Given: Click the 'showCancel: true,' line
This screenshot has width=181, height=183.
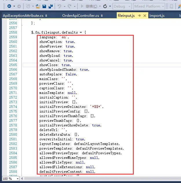Looking at the screenshot, I should point(56,60).
